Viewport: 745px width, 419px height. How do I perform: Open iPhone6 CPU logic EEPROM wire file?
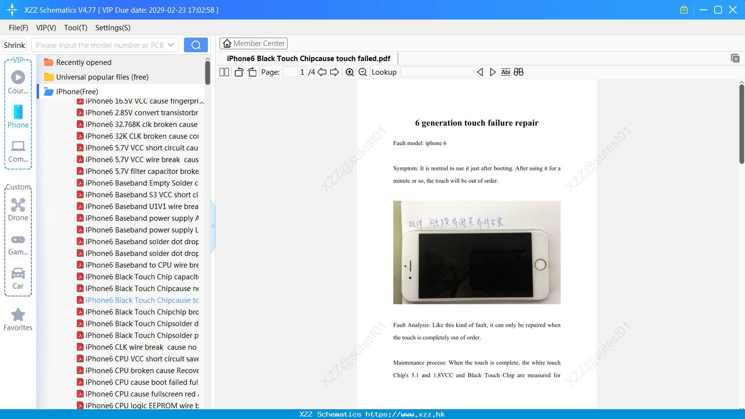(x=138, y=405)
